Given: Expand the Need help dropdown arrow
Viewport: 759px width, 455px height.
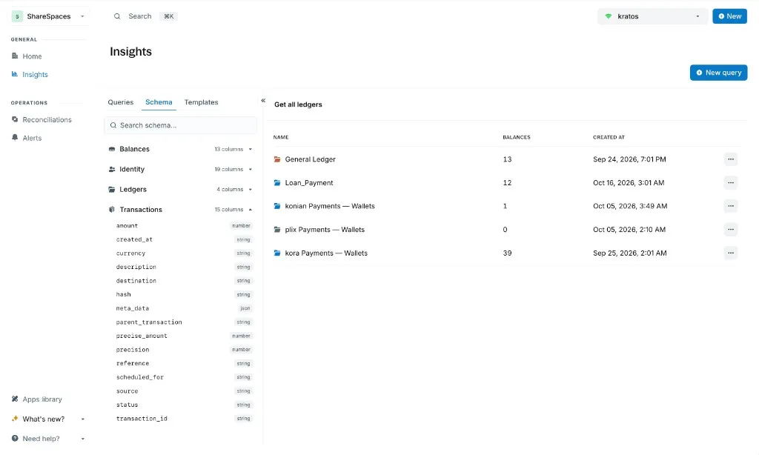Looking at the screenshot, I should 83,439.
